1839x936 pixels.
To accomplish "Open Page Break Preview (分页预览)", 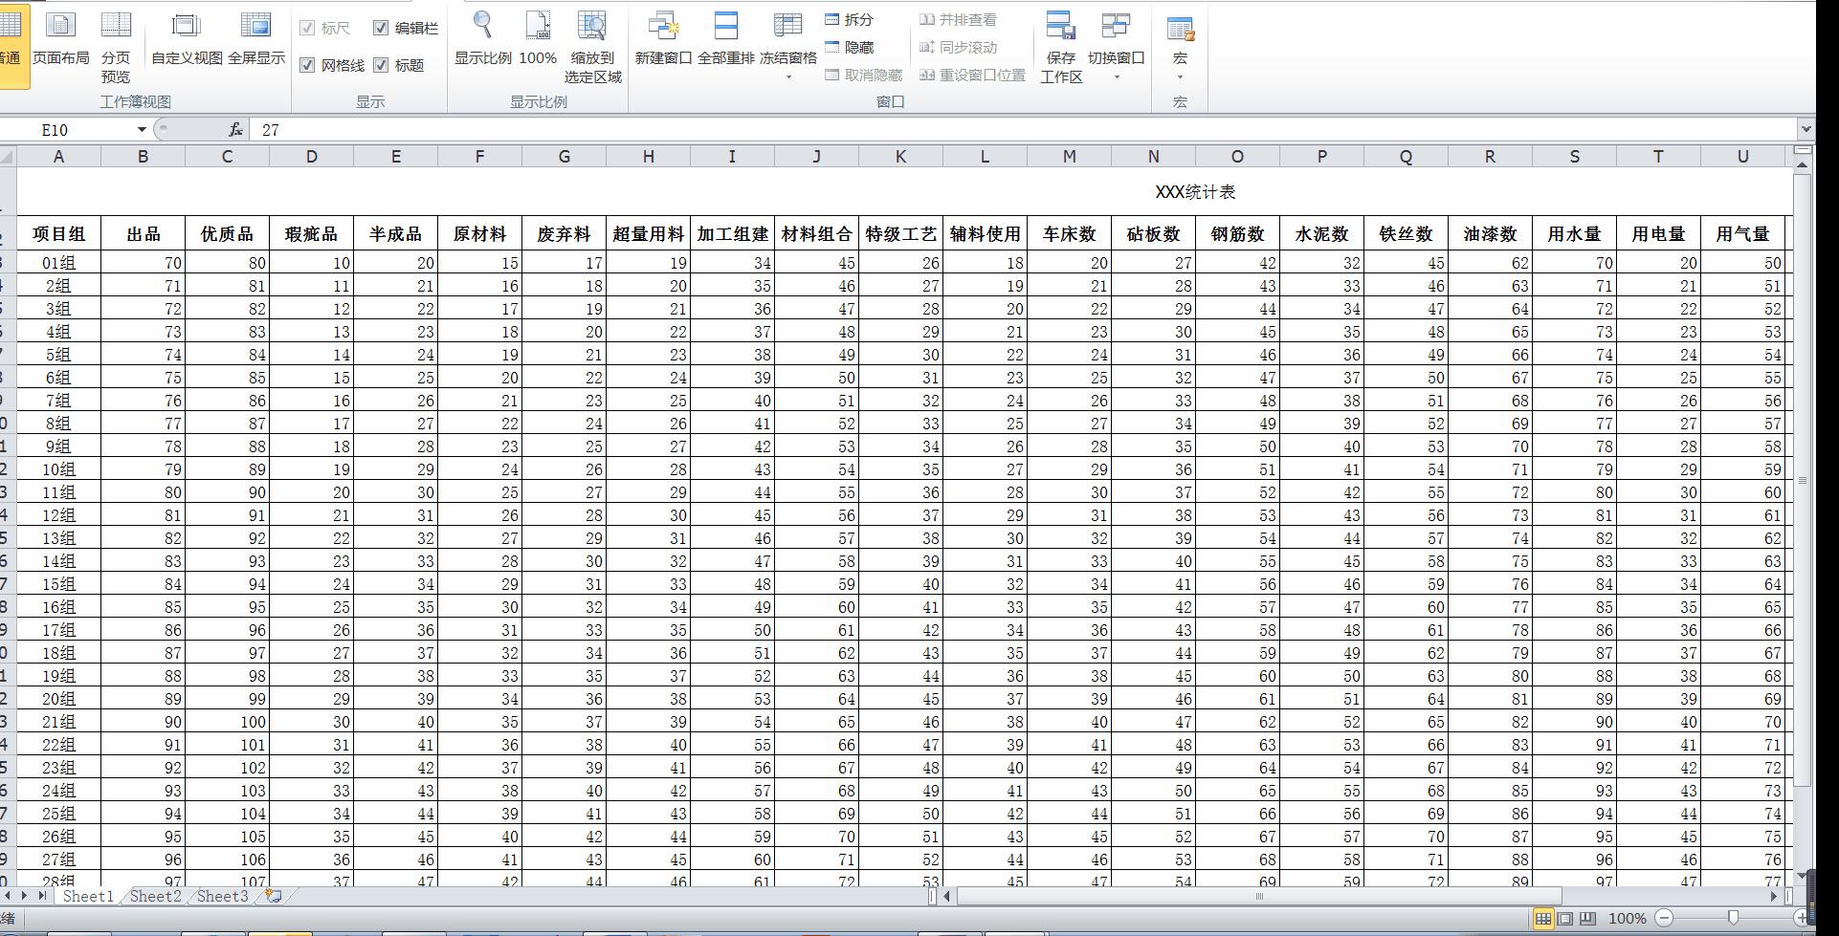I will [x=116, y=48].
